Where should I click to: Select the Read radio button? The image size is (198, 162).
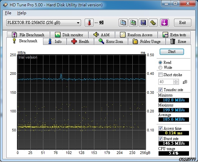(160, 63)
